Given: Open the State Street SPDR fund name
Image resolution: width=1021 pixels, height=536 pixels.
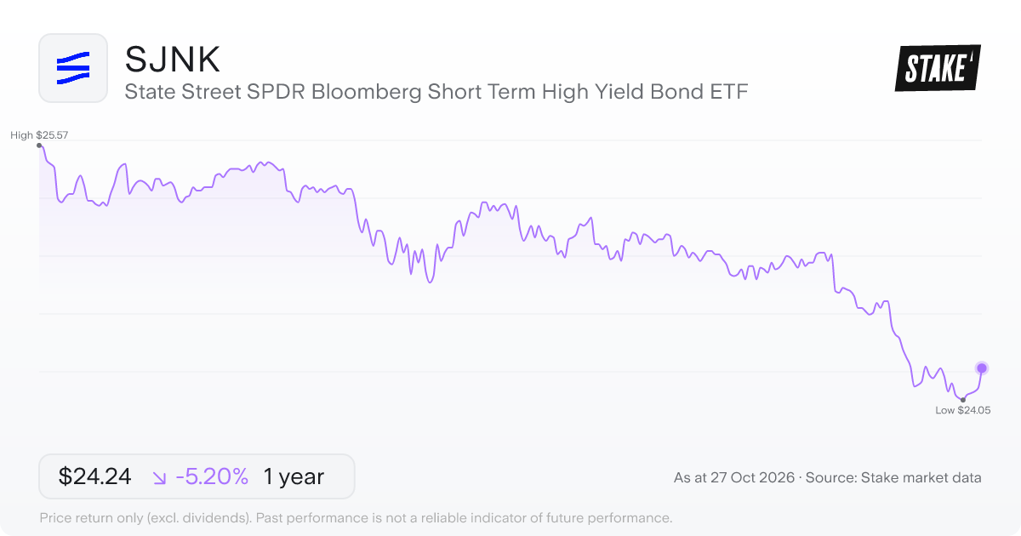Looking at the screenshot, I should pos(436,92).
